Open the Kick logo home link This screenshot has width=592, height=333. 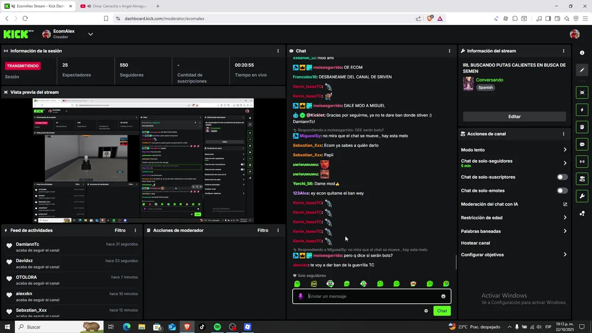click(18, 34)
